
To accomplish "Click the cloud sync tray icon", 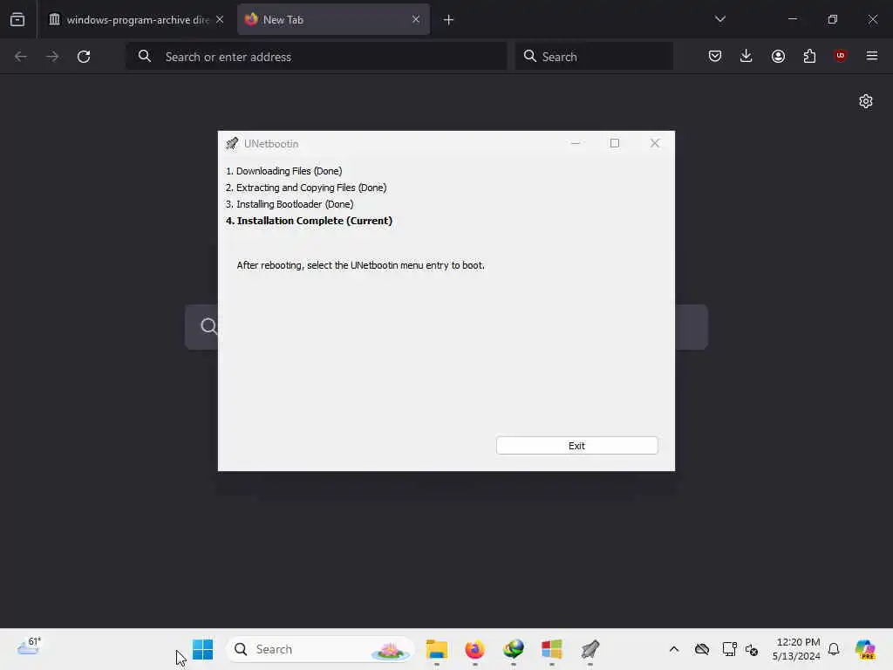I will (x=702, y=649).
